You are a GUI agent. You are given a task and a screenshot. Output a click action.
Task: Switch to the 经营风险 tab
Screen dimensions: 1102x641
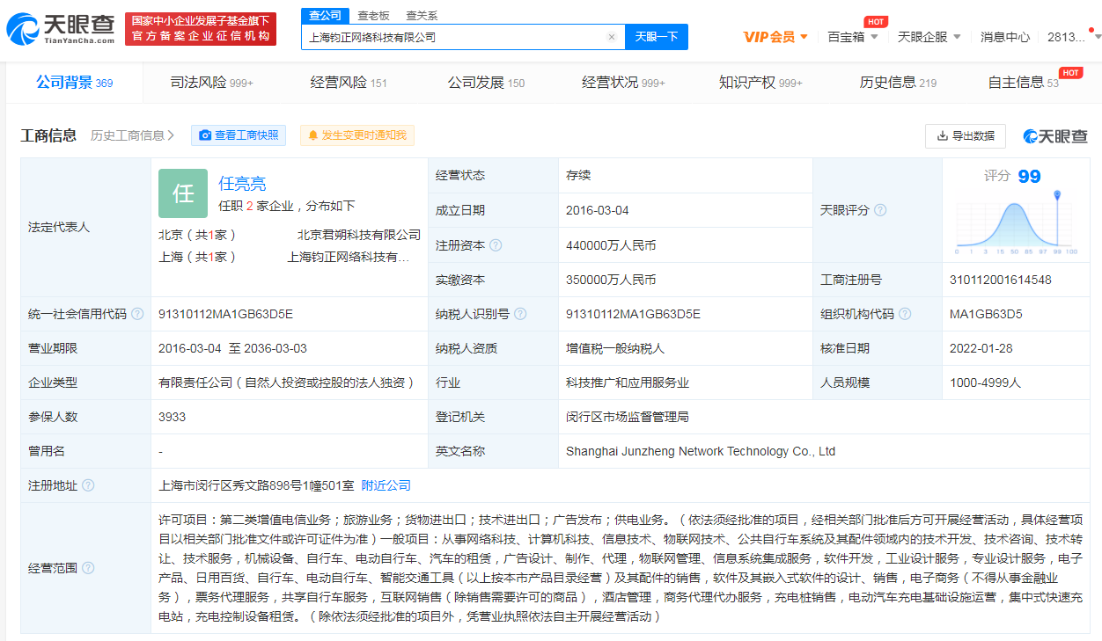tap(349, 83)
